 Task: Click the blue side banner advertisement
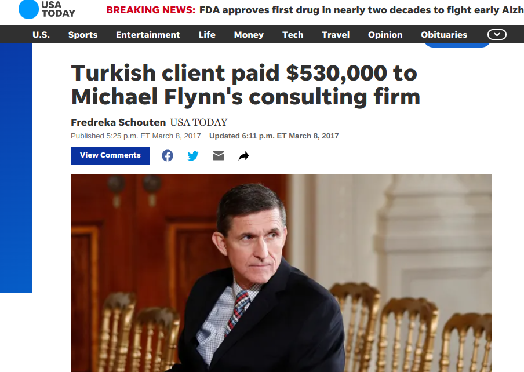pos(16,168)
